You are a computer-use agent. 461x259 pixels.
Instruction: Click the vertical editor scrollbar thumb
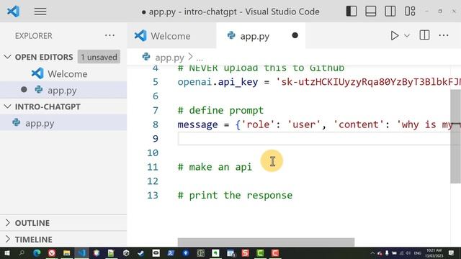(x=455, y=137)
